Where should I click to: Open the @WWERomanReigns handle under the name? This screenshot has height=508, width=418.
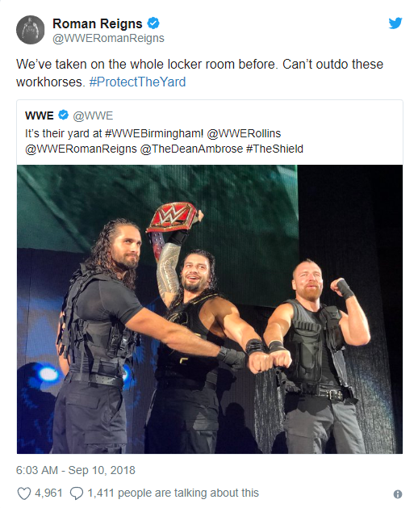click(108, 38)
